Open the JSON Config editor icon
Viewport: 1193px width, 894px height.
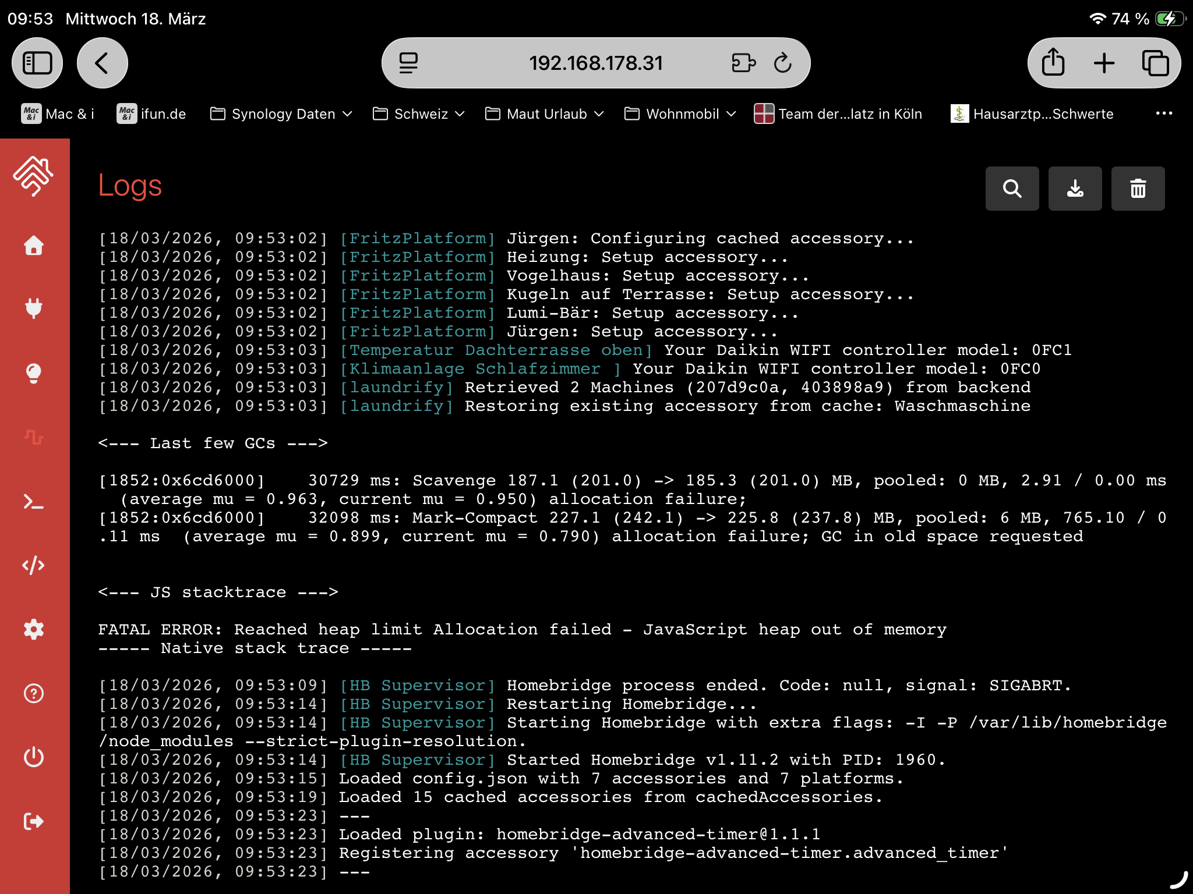pyautogui.click(x=34, y=565)
